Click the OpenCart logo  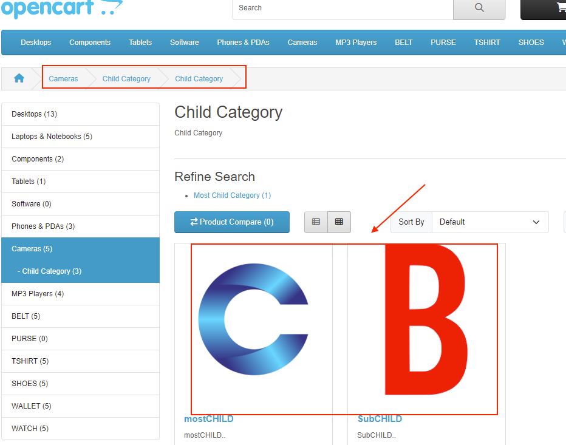point(61,8)
